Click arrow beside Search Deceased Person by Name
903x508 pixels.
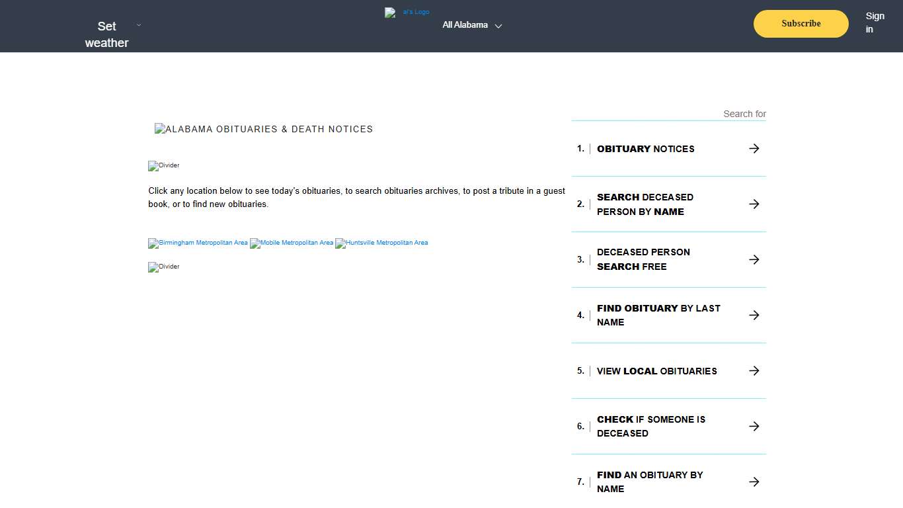[754, 204]
